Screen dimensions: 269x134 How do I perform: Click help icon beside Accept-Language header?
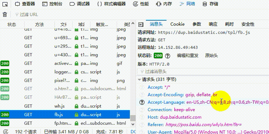[x=142, y=102]
